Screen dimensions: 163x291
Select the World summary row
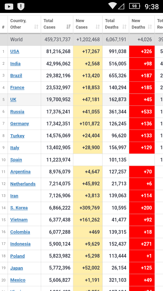click(81, 40)
